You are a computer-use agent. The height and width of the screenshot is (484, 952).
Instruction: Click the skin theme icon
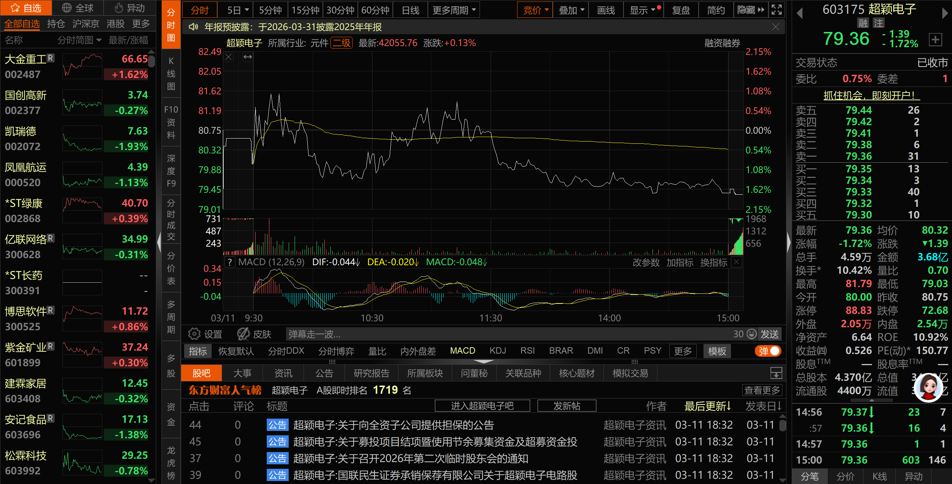pos(244,334)
